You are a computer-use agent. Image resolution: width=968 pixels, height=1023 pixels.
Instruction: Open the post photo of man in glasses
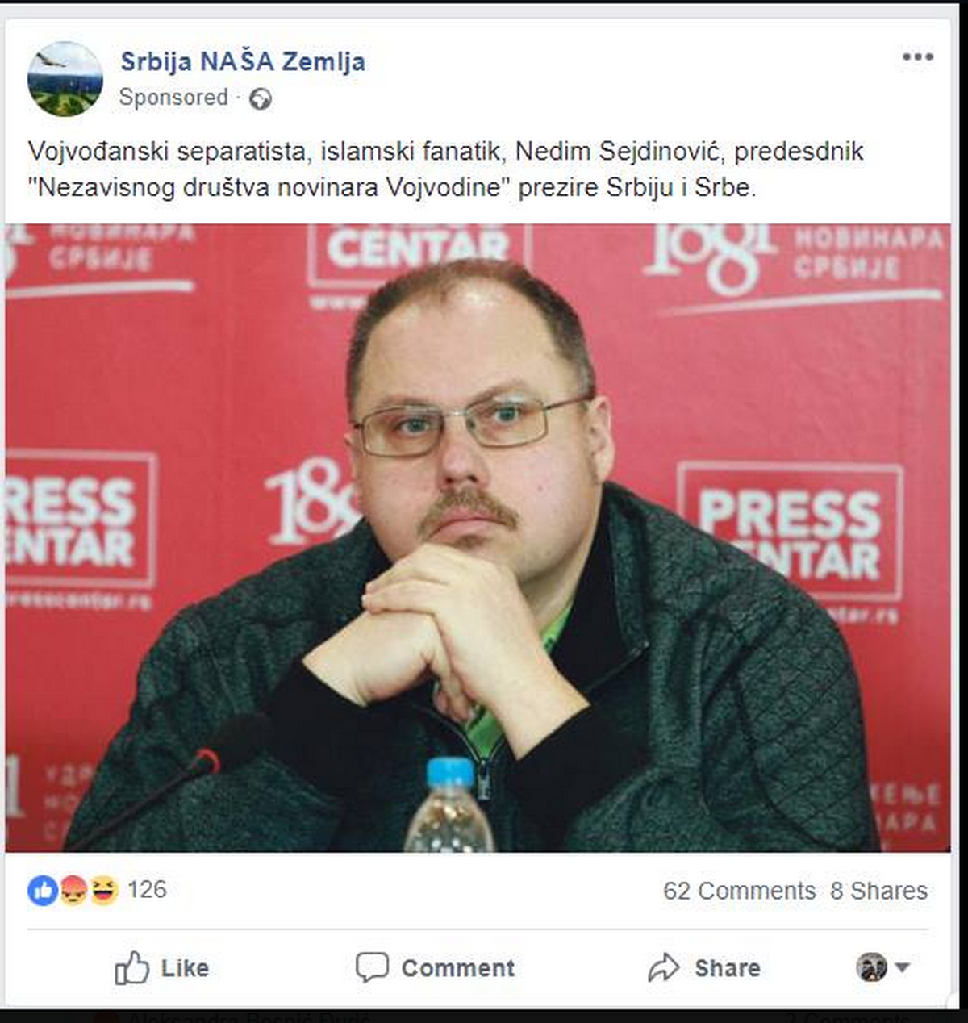pyautogui.click(x=478, y=538)
